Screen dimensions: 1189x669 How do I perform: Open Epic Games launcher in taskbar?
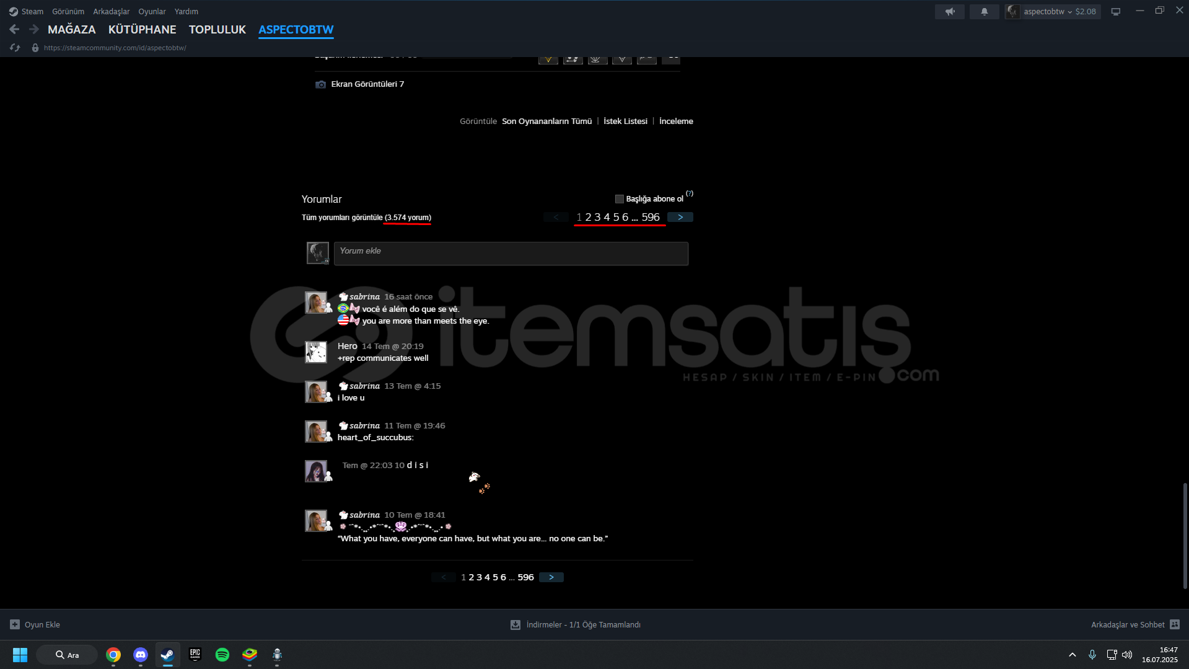coord(195,655)
